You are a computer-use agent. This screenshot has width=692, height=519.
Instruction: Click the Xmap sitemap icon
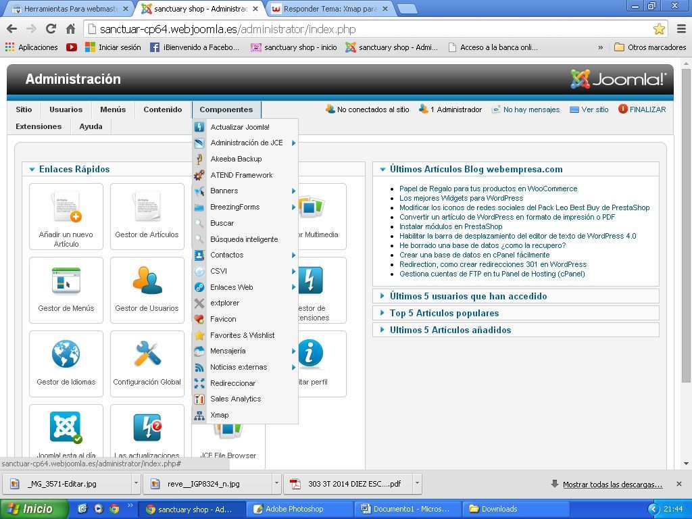click(199, 416)
